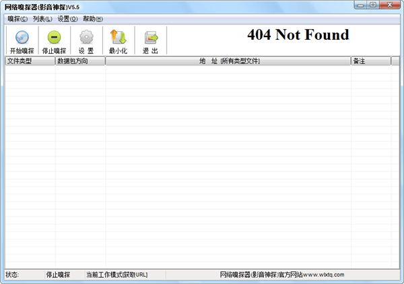Open the 设置(O) menu

pyautogui.click(x=67, y=19)
